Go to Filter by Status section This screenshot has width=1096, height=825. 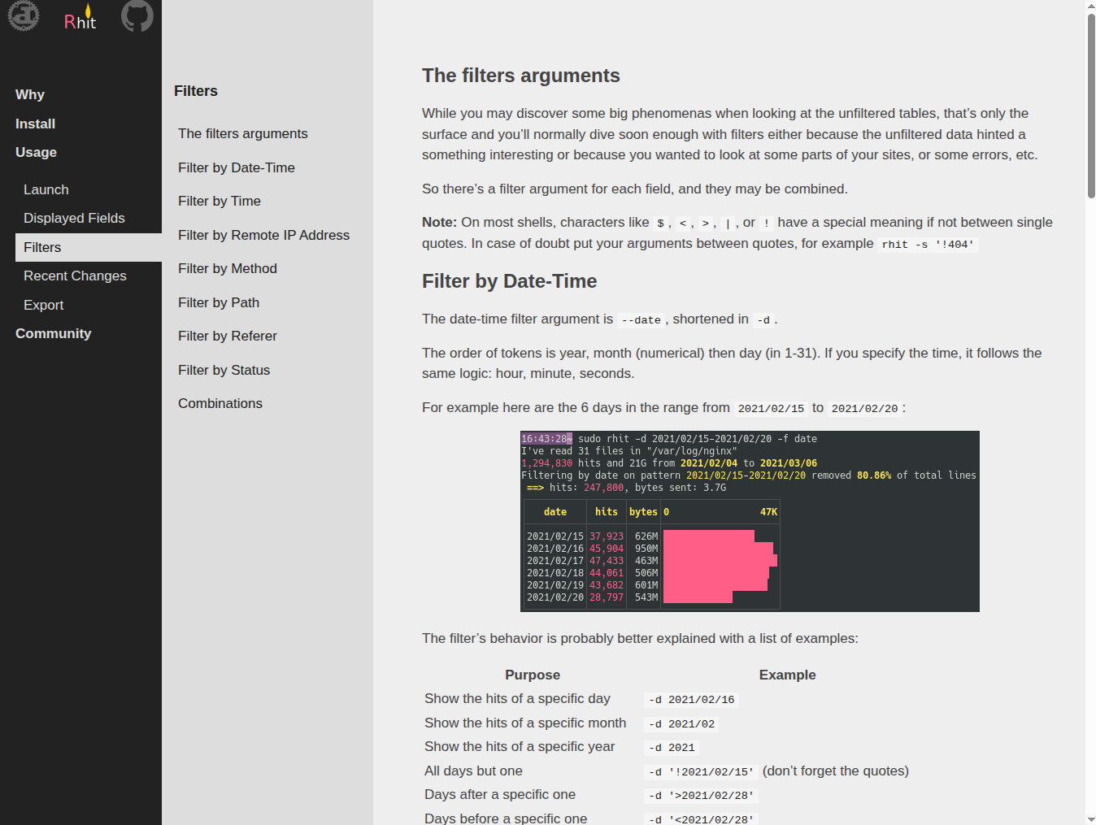coord(224,370)
